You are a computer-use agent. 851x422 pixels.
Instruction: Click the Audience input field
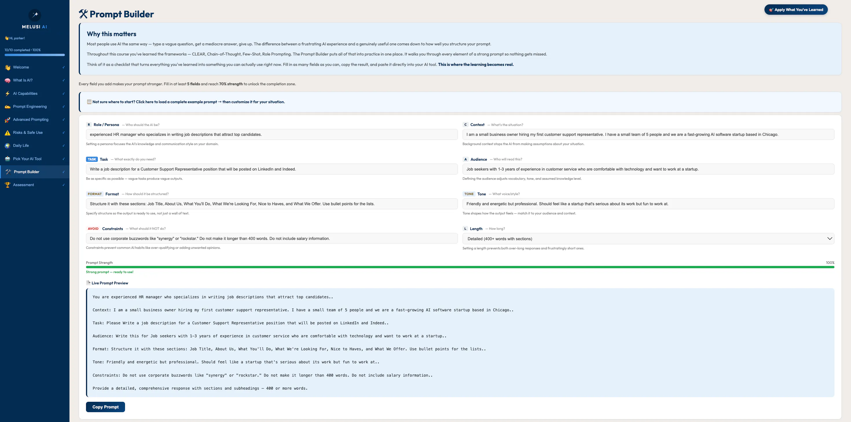[x=648, y=169]
